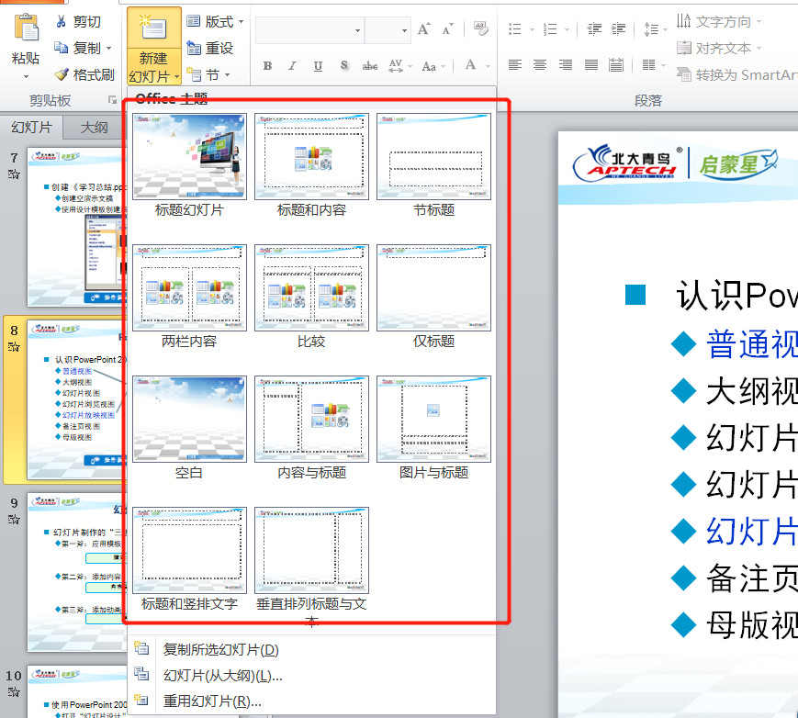Open the Layout (版式) dropdown
This screenshot has height=718, width=798.
click(216, 21)
